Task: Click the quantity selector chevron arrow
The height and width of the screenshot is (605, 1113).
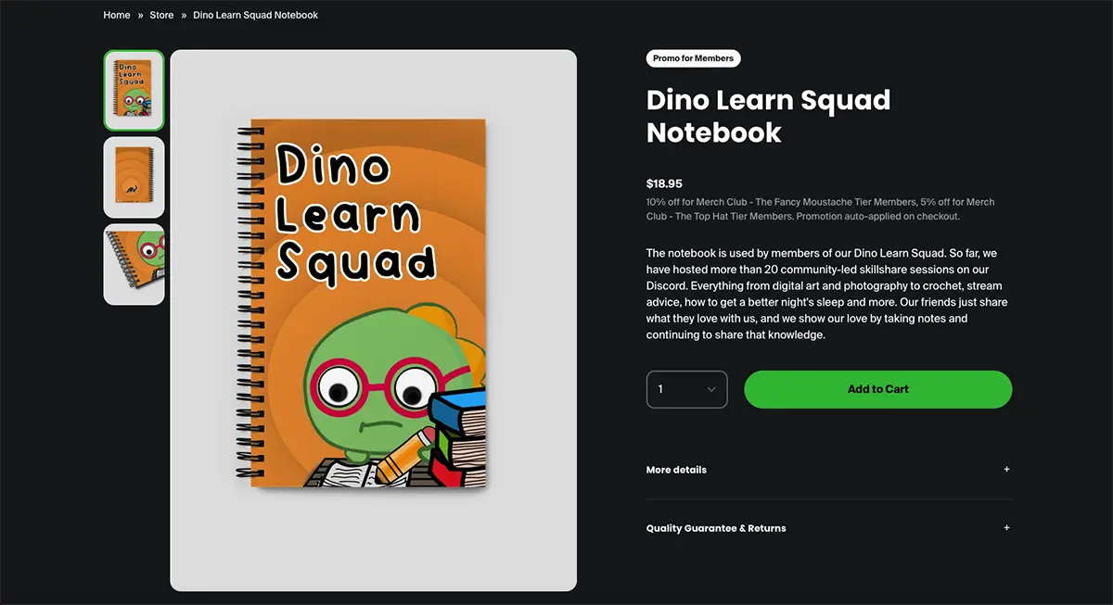Action: click(x=711, y=389)
